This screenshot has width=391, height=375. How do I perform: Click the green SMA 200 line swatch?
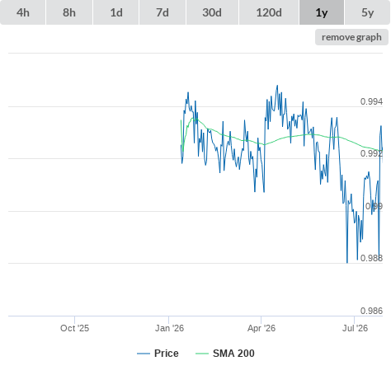(x=202, y=354)
